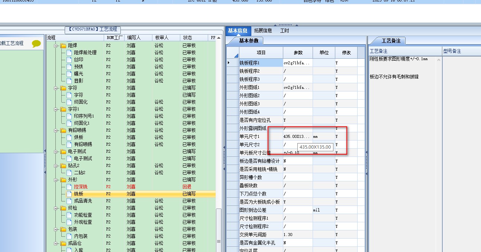The image size is (481, 252).
Task: Select the 是否为大板铣成小板 row label
Action: pos(261,202)
